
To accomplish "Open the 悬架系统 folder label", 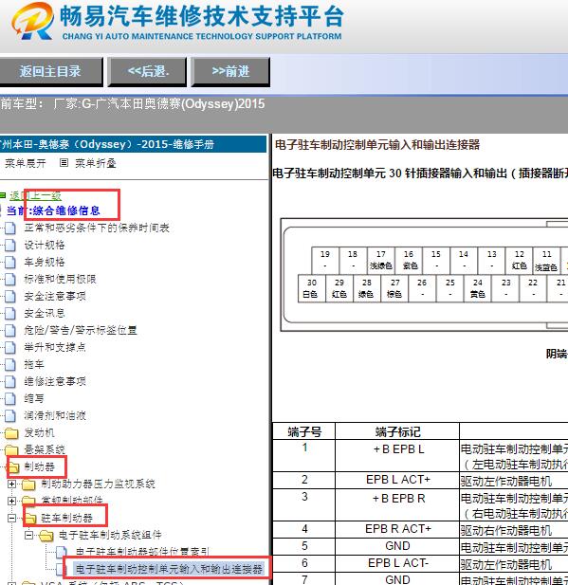I will [45, 449].
